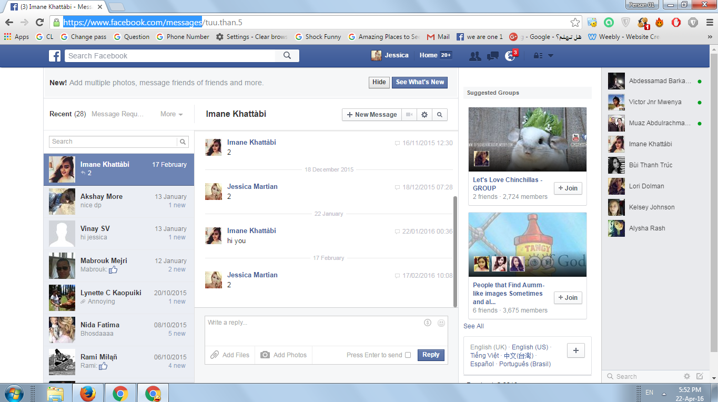Click the search magnifier in Facebook search bar
Image resolution: width=718 pixels, height=402 pixels.
tap(287, 56)
